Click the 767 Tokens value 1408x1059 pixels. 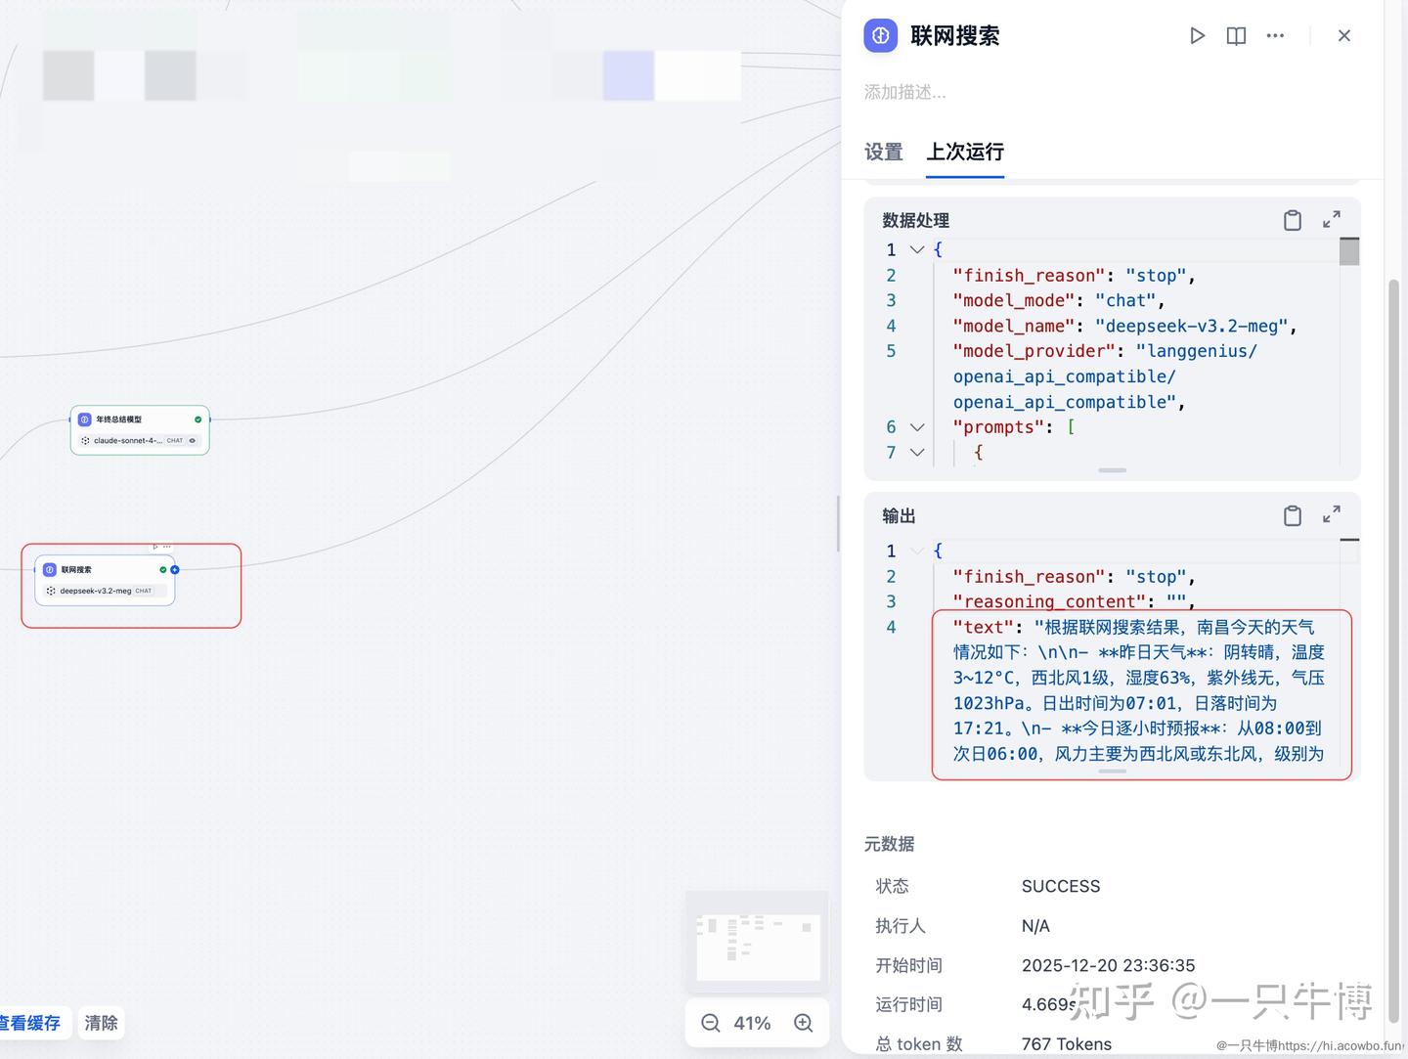pyautogui.click(x=1067, y=1044)
